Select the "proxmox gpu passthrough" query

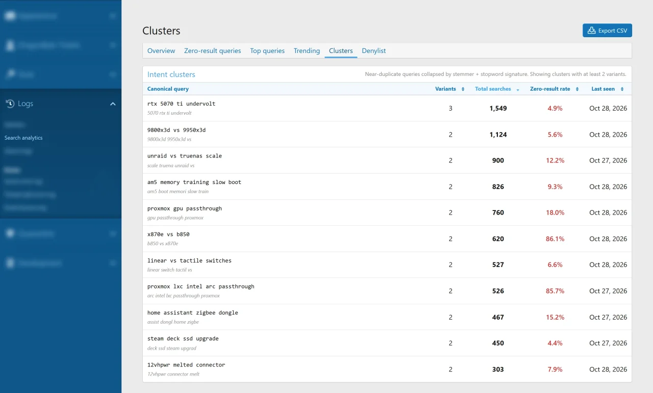185,208
